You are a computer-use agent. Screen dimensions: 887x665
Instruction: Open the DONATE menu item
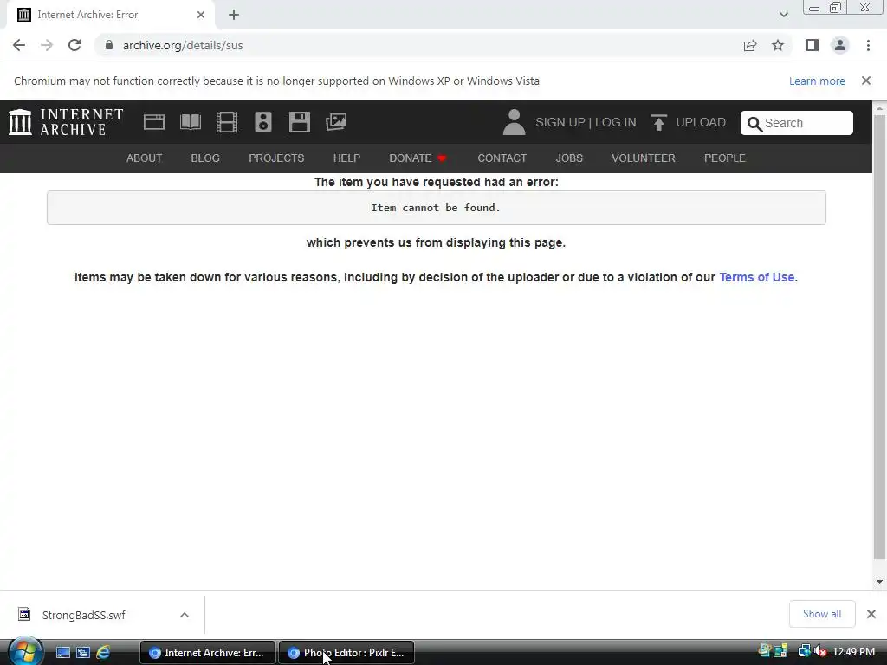(x=418, y=158)
